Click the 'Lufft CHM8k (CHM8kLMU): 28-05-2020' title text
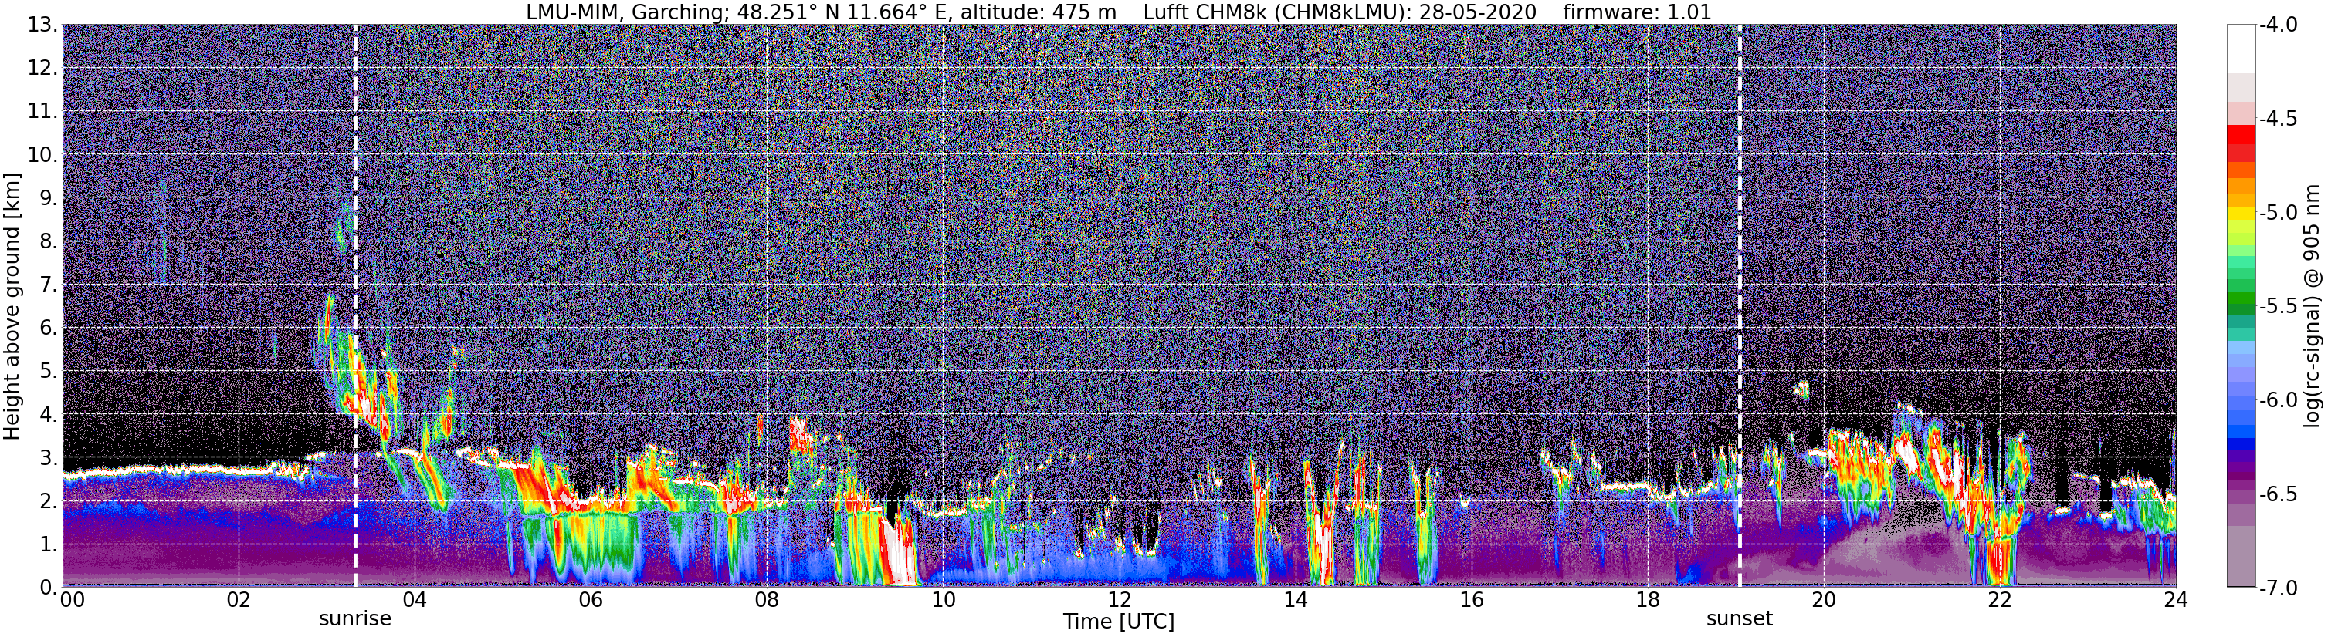Image resolution: width=2328 pixels, height=637 pixels. click(x=1340, y=12)
